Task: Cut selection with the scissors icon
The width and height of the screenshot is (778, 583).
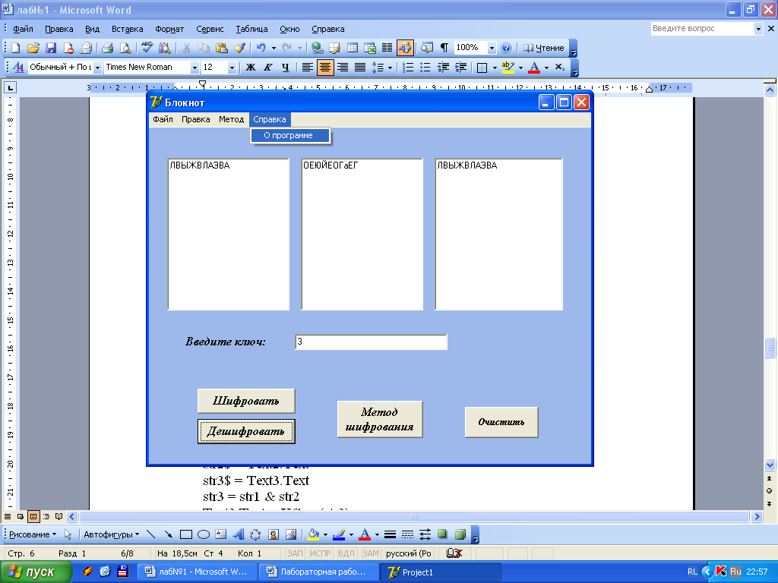Action: click(x=187, y=48)
